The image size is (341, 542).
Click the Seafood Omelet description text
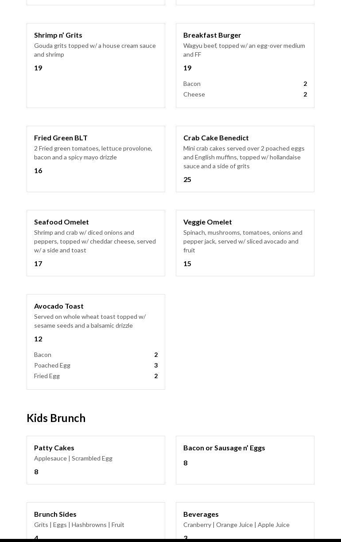[95, 241]
